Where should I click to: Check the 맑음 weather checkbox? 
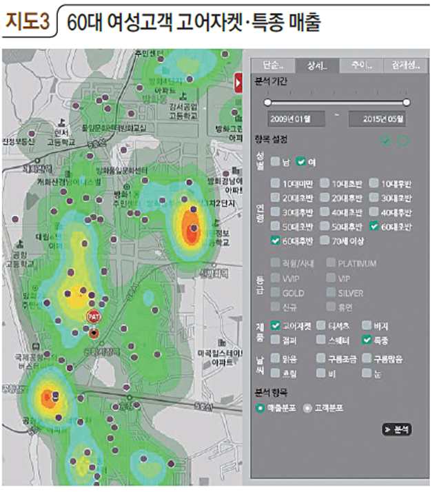tap(275, 358)
